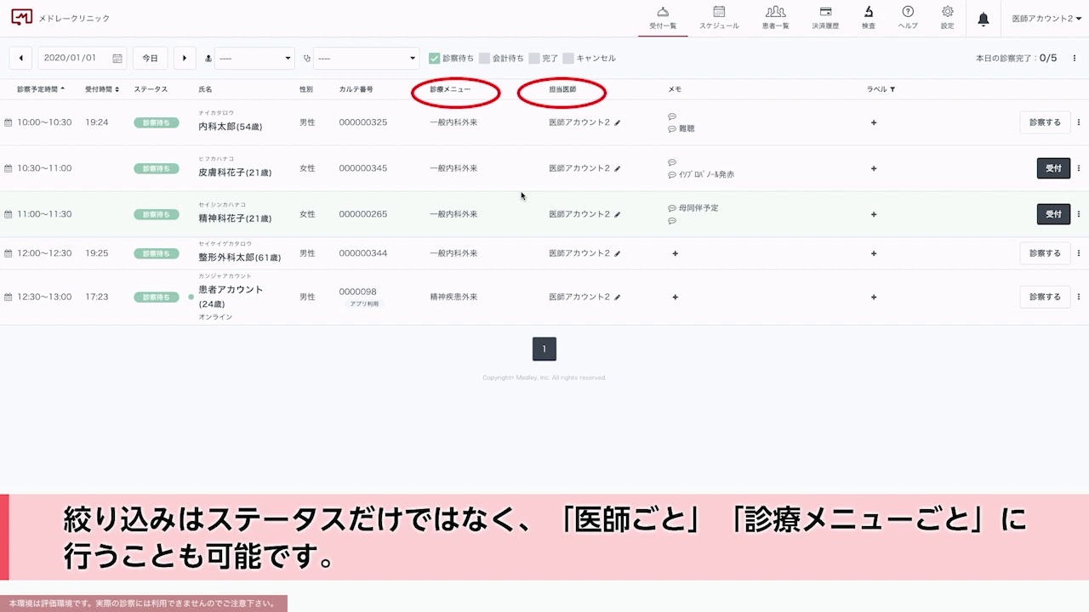1089x612 pixels.
Task: Add memo for 患者アカウント row
Action: (x=676, y=297)
